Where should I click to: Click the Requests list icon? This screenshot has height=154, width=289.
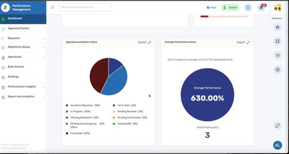point(3,38)
